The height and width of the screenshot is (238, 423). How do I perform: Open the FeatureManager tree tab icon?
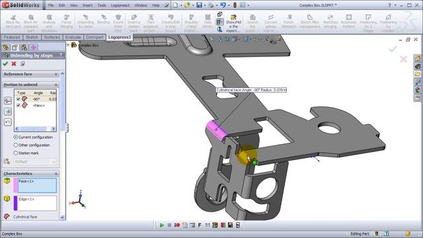[6, 48]
